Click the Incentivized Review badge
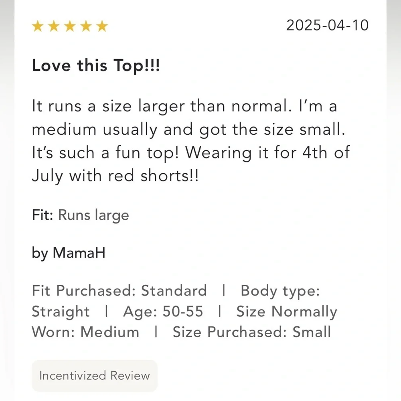 pos(95,376)
